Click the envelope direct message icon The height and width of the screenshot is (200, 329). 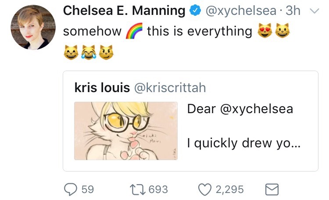(x=272, y=189)
